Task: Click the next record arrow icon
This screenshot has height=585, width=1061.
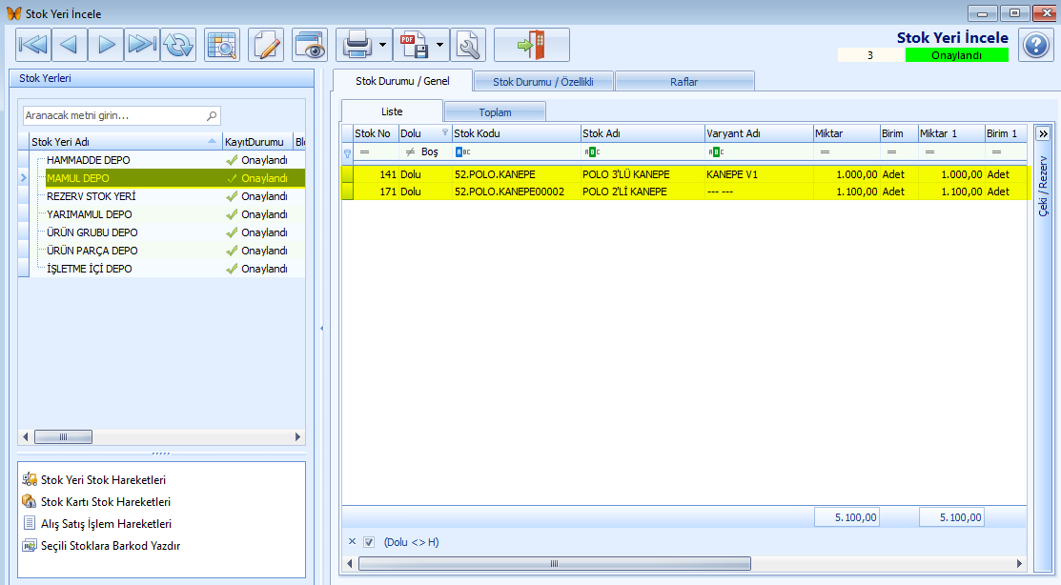Action: point(106,45)
